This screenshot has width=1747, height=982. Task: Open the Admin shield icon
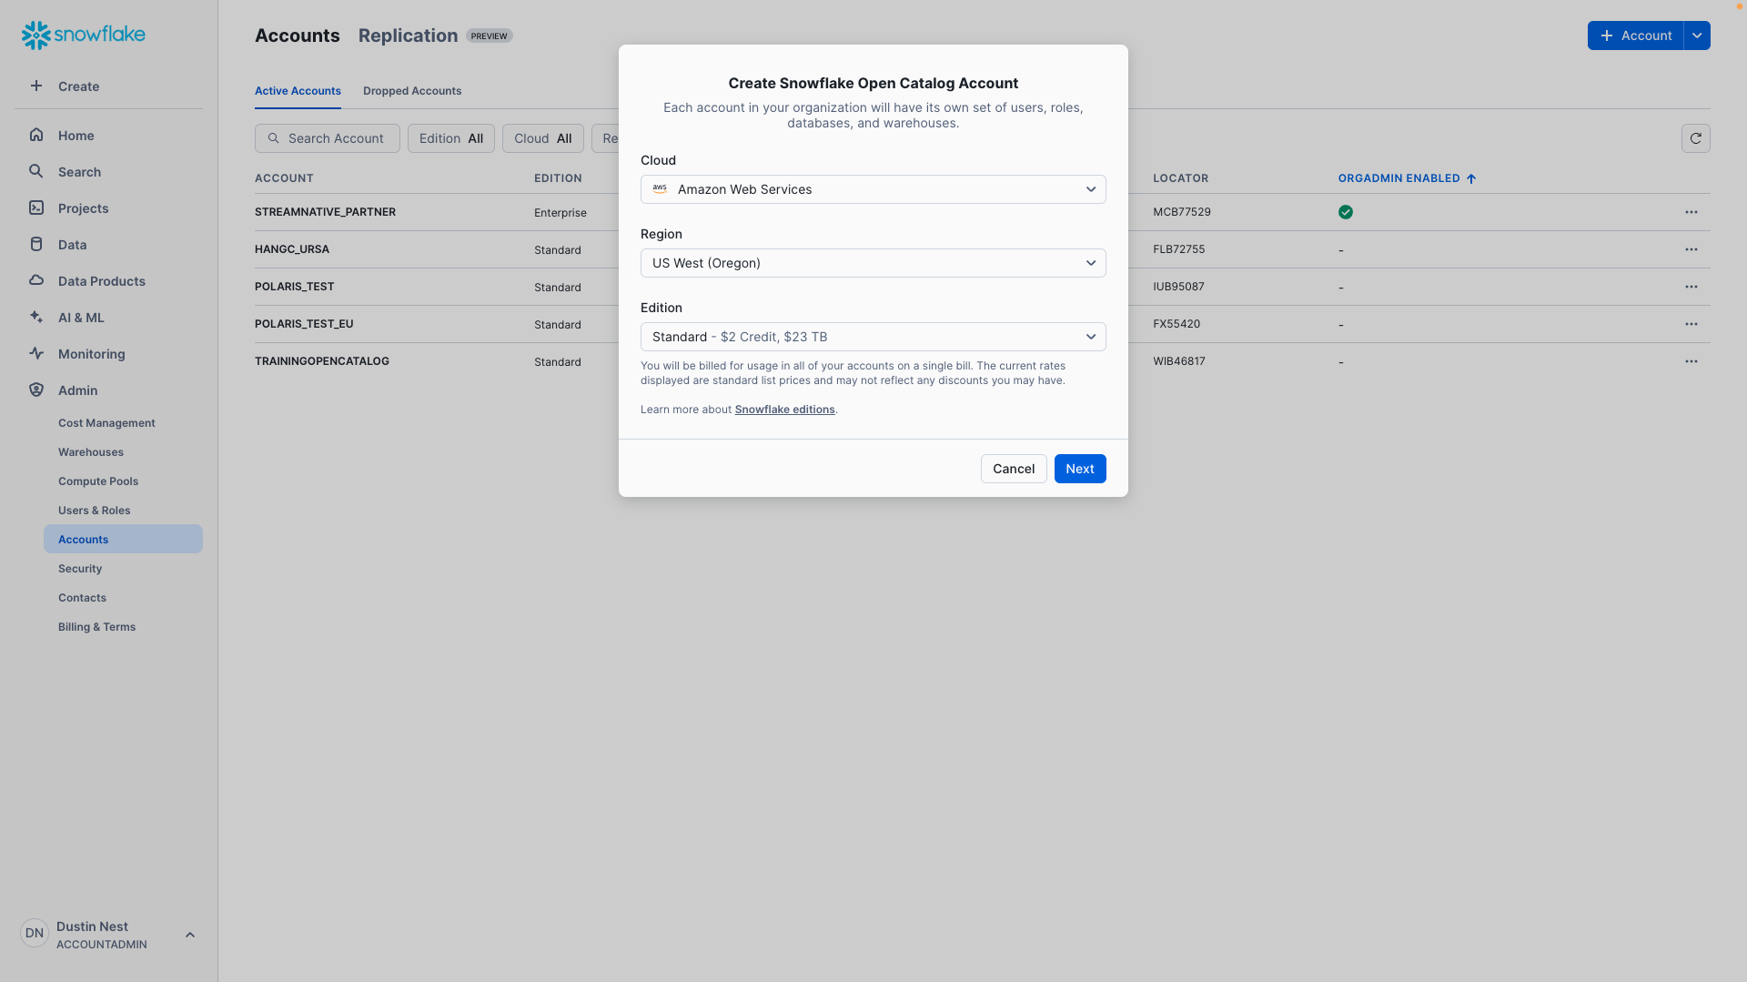[x=36, y=390]
